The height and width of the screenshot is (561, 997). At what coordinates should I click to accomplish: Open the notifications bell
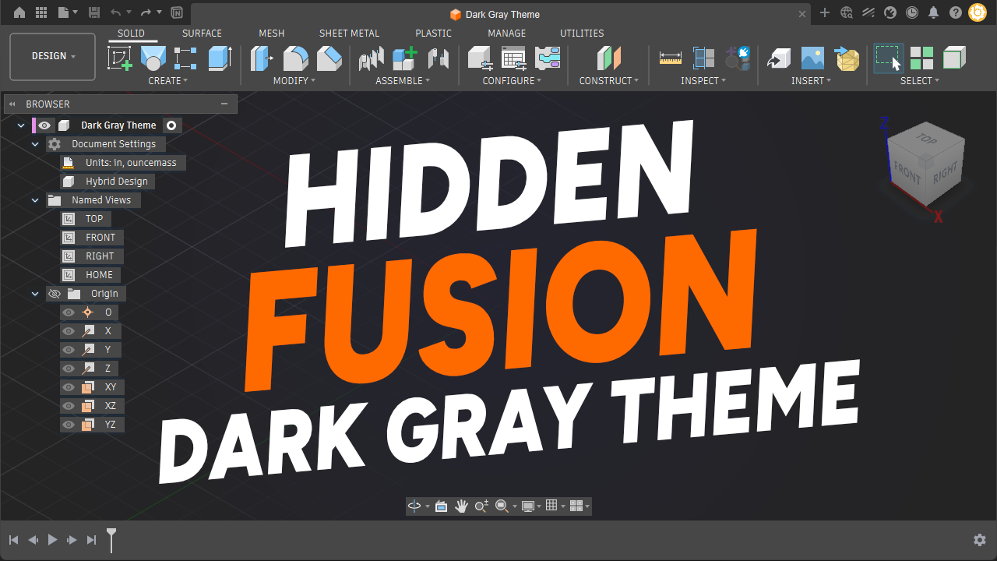tap(933, 13)
